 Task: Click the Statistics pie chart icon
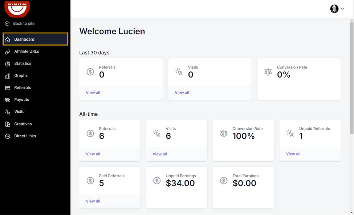click(x=8, y=64)
